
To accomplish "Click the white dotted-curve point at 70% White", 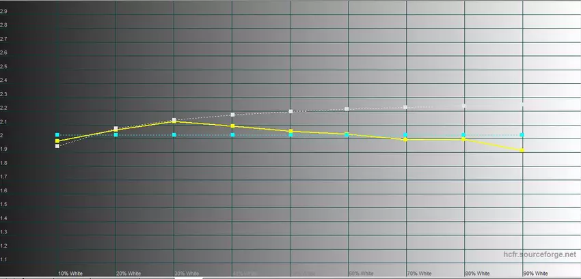I will (x=405, y=107).
